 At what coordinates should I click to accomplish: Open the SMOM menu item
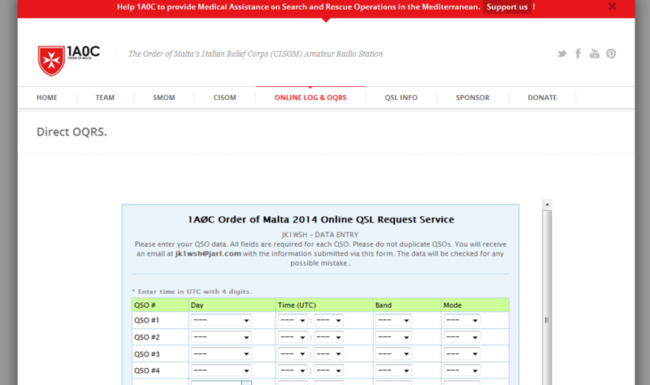(164, 97)
